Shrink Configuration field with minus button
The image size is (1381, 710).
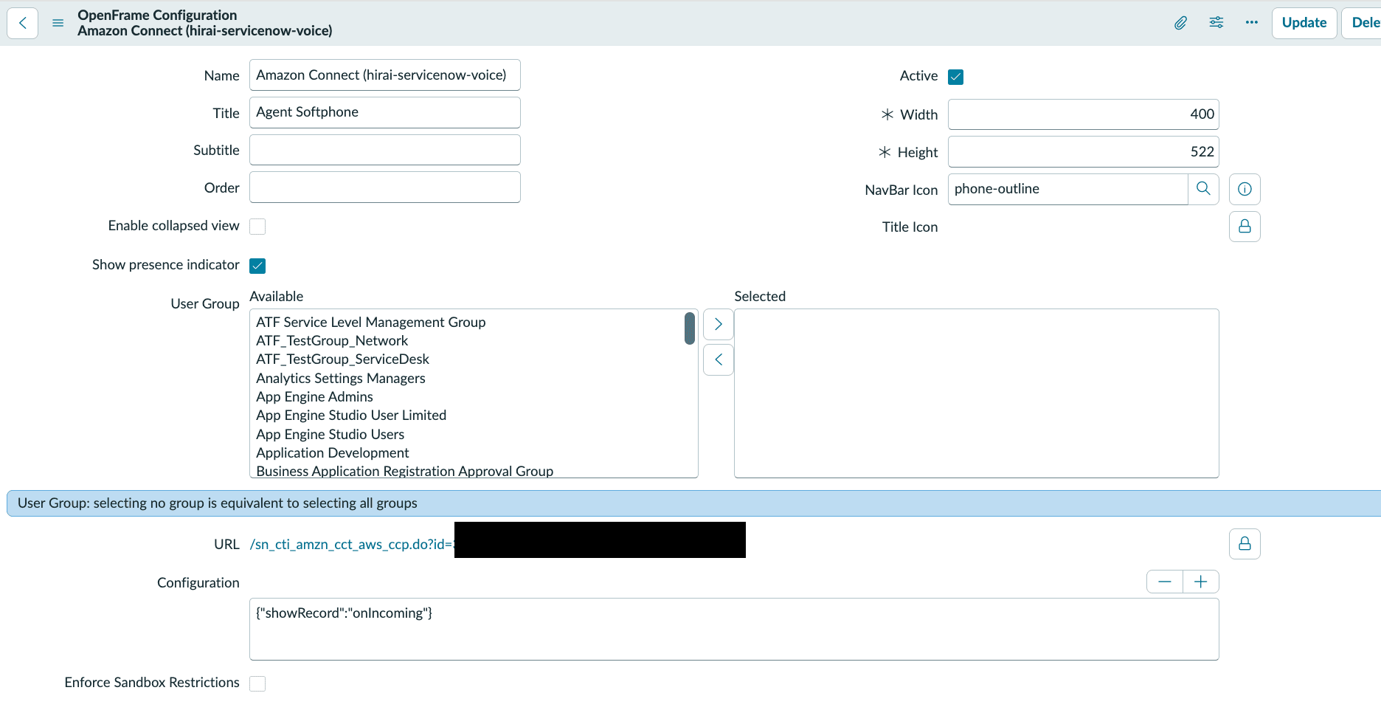click(x=1165, y=582)
